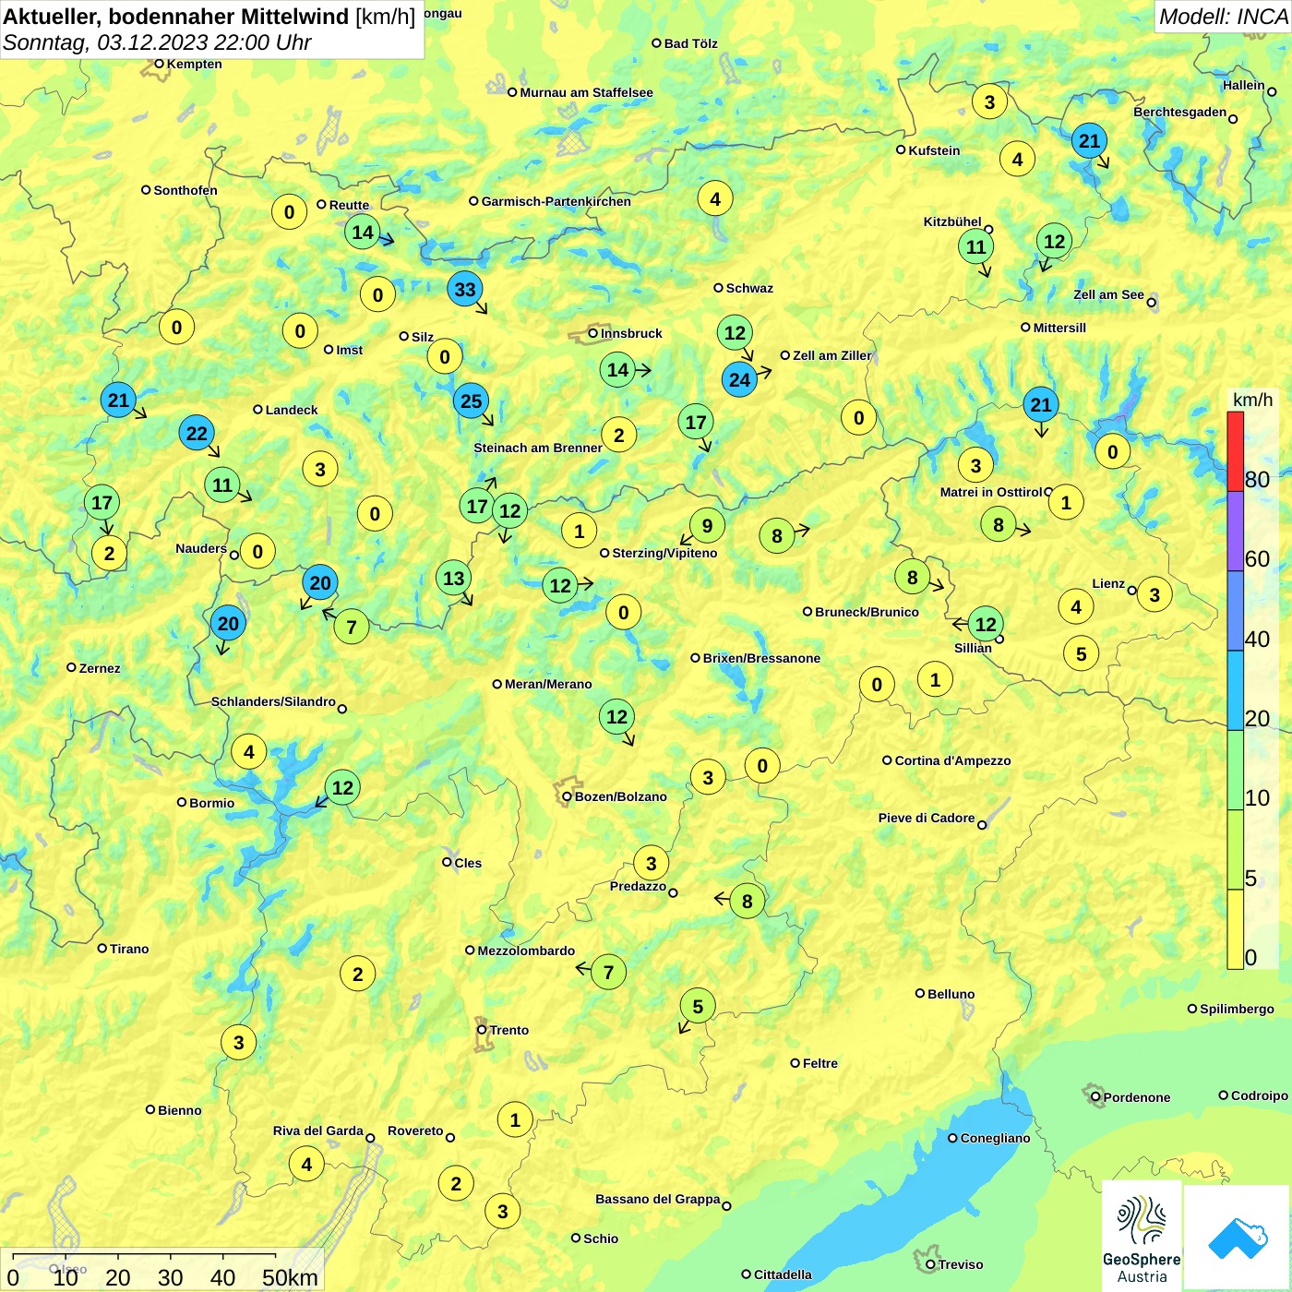
Task: Select the 2 station beside Steinach am Brenner
Action: coord(618,436)
